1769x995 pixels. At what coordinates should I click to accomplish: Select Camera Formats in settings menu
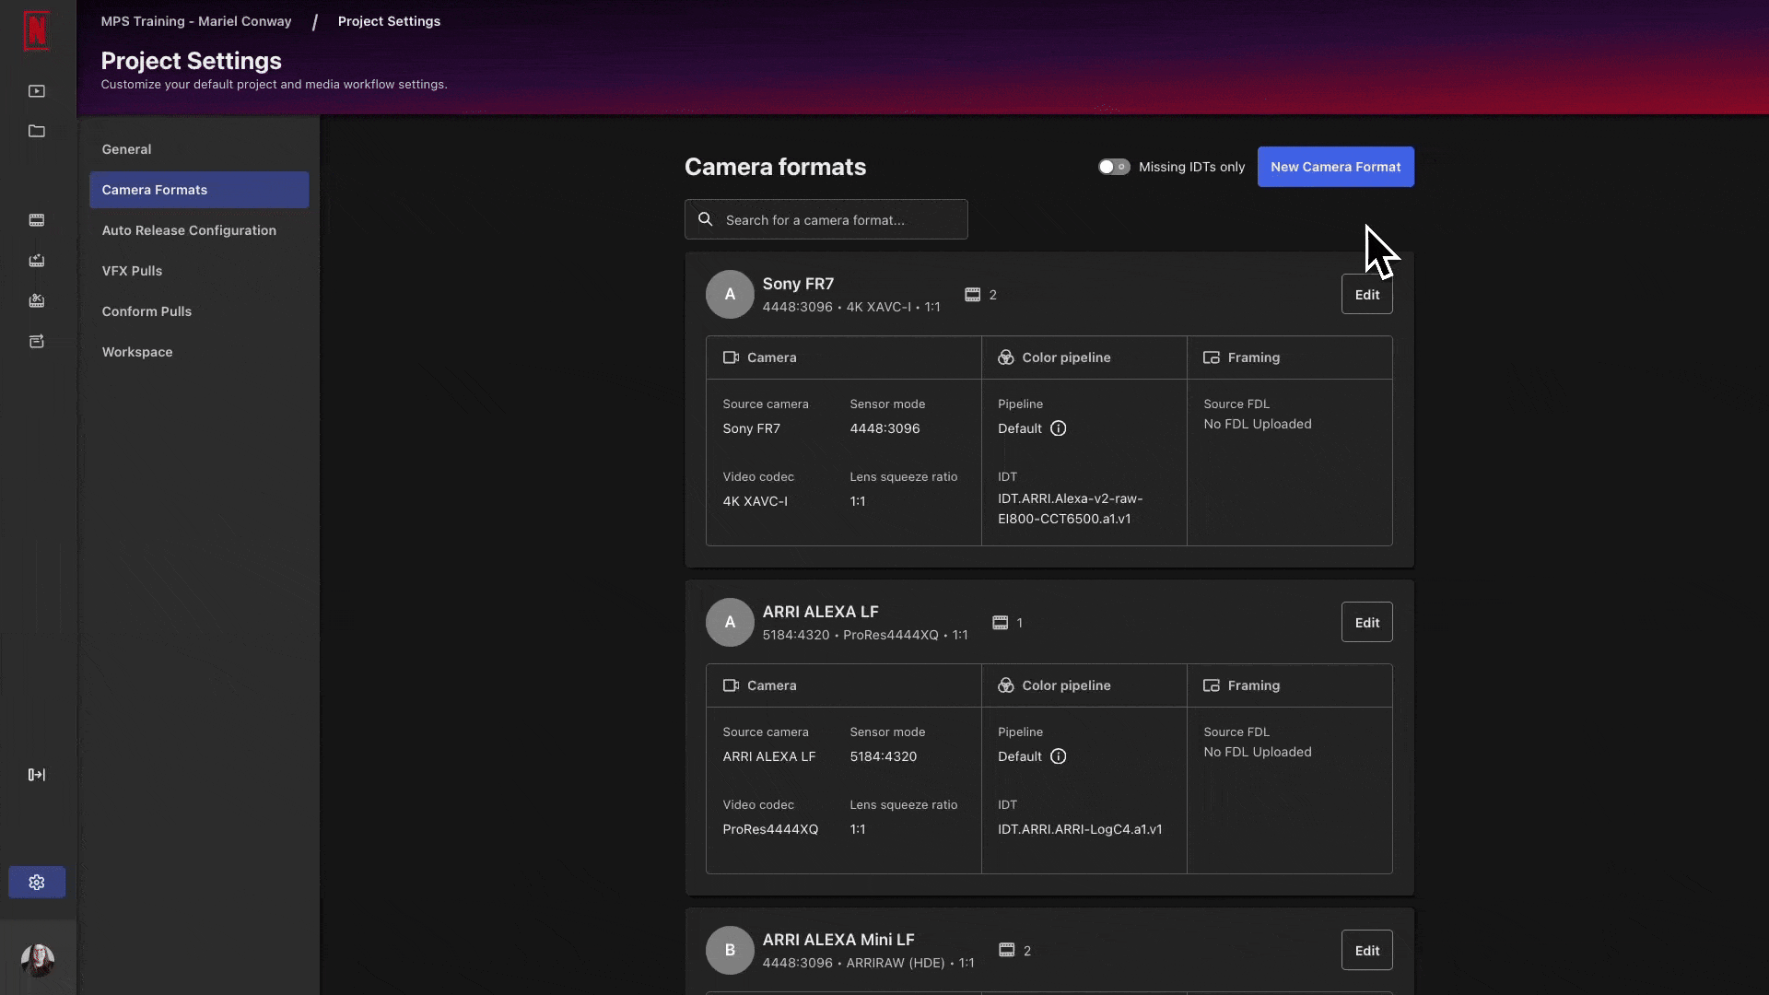click(x=199, y=190)
